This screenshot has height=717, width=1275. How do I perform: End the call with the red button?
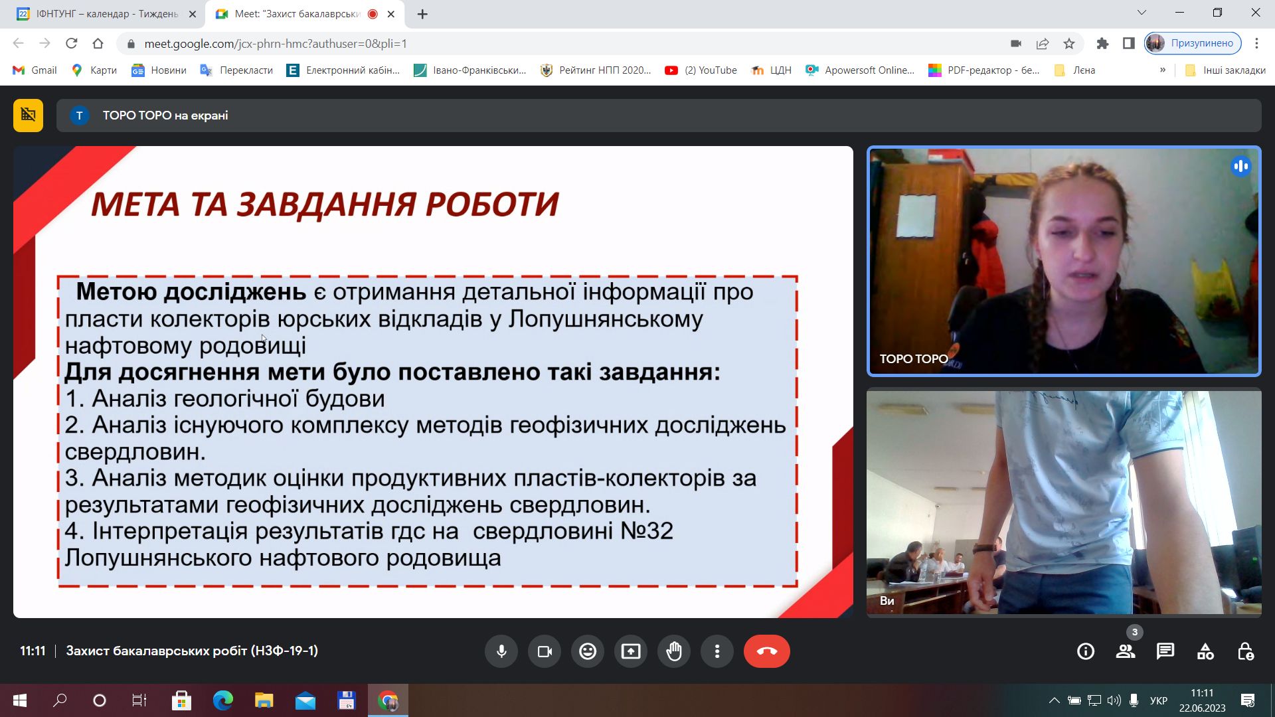767,651
